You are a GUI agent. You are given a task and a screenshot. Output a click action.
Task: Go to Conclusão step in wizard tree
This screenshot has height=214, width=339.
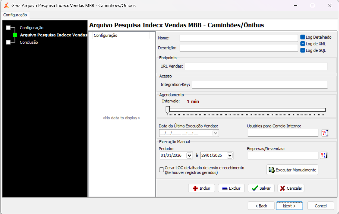click(29, 42)
